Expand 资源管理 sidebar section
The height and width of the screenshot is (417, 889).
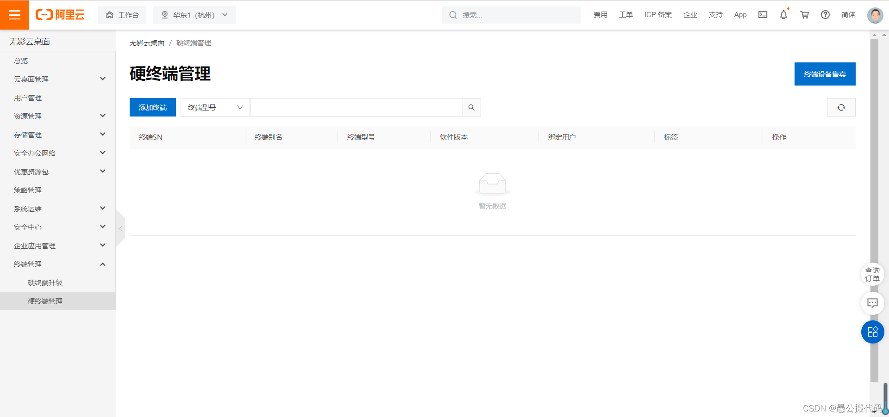click(x=58, y=116)
